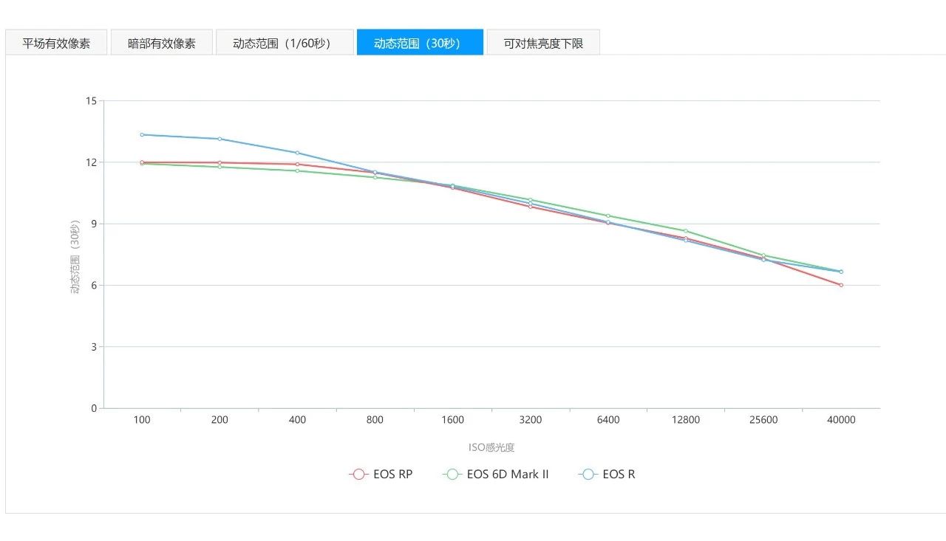Switch to the 平场有效像素 tab
This screenshot has width=946, height=541.
[x=56, y=43]
